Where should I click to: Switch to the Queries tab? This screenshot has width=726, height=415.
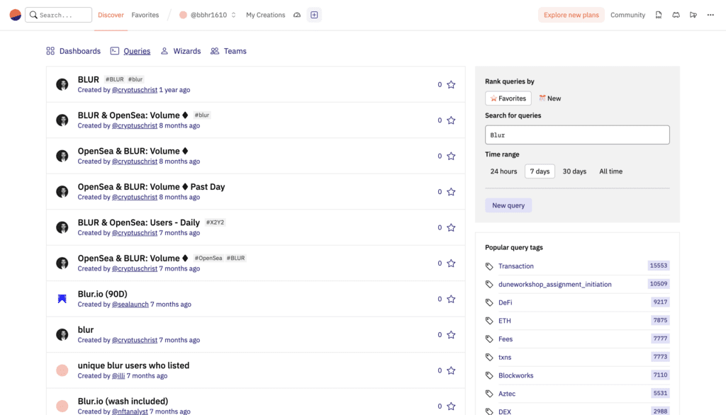click(130, 51)
